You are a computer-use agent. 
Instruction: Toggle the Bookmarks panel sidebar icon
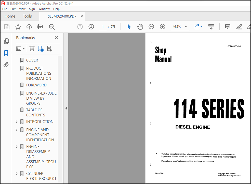click(x=6, y=53)
